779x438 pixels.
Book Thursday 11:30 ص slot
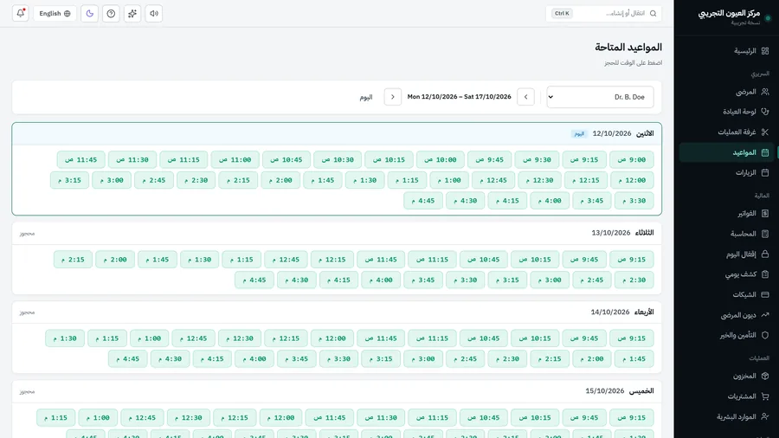[381, 417]
